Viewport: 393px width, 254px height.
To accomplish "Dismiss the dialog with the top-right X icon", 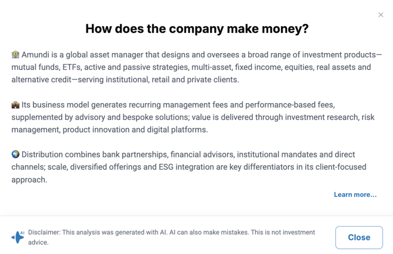I will click(x=380, y=15).
